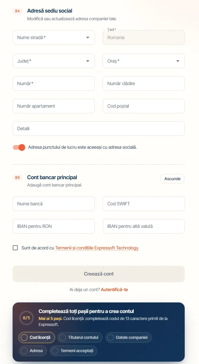Image resolution: width=199 pixels, height=364 pixels.
Task: Select the Cod SWIFT input field
Action: [144, 204]
